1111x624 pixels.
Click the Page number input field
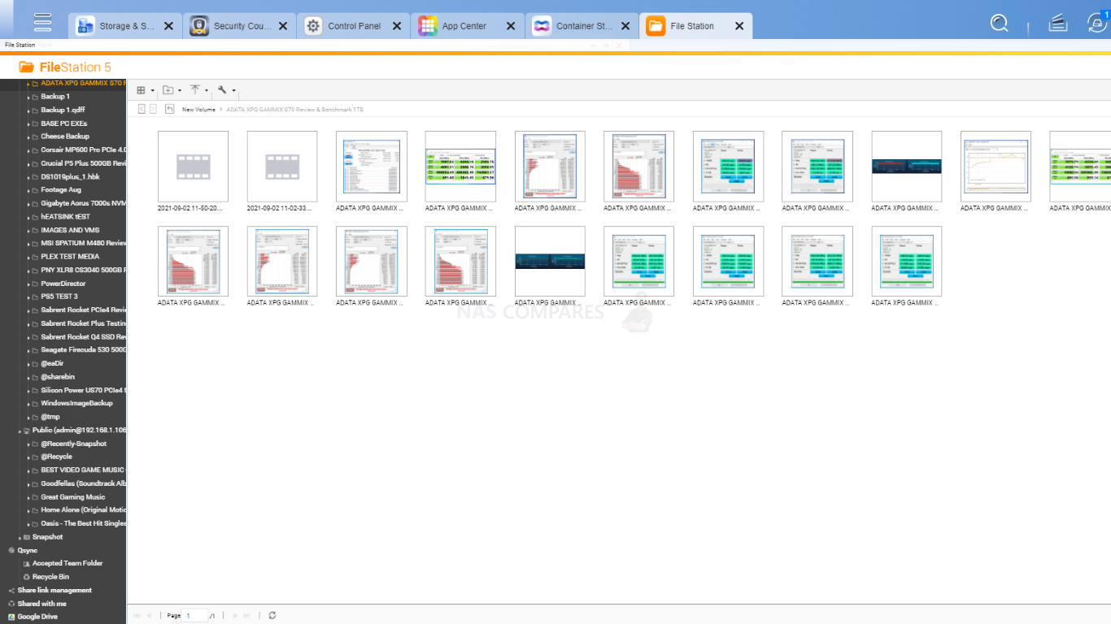pos(195,616)
